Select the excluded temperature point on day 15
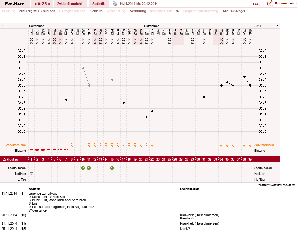The height and width of the screenshot is (245, 297). tap(112, 80)
